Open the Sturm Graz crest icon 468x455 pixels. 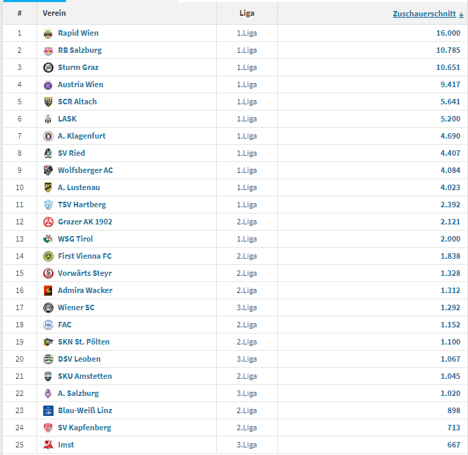(48, 67)
